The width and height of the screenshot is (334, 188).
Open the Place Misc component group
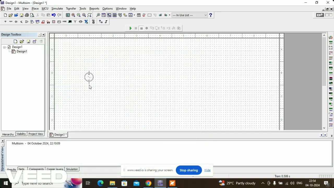pos(64,22)
